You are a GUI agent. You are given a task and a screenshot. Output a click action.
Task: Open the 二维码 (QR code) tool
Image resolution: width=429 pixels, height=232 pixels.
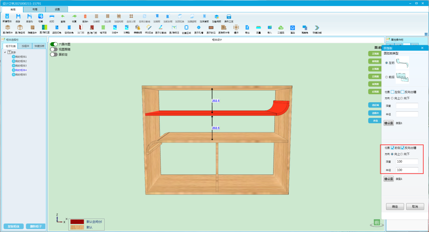tap(281, 28)
